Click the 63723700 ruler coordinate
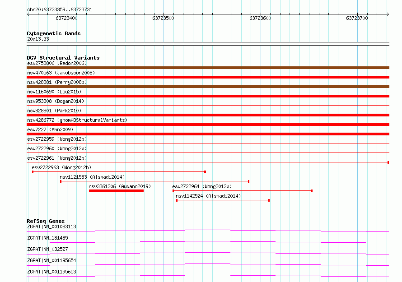This screenshot has width=402, height=282. click(357, 18)
